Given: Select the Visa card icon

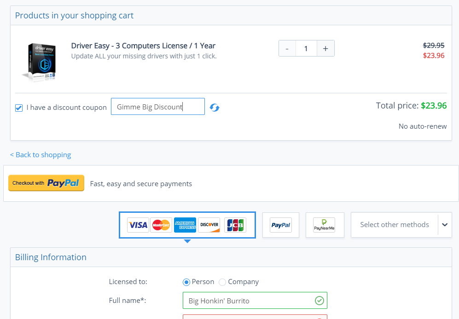Looking at the screenshot, I should (x=138, y=225).
